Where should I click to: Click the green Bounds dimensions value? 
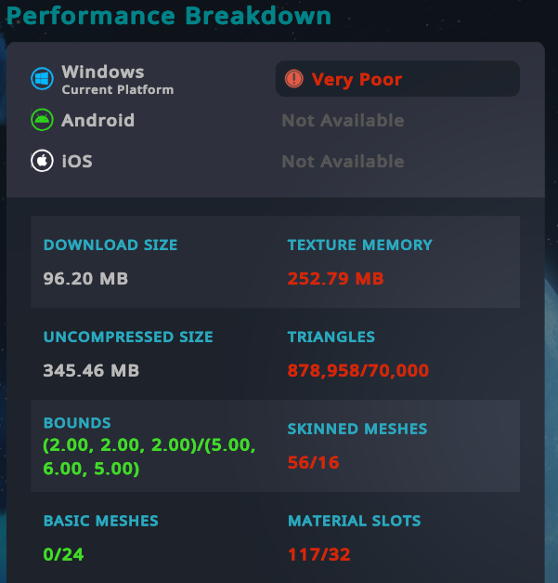click(149, 457)
